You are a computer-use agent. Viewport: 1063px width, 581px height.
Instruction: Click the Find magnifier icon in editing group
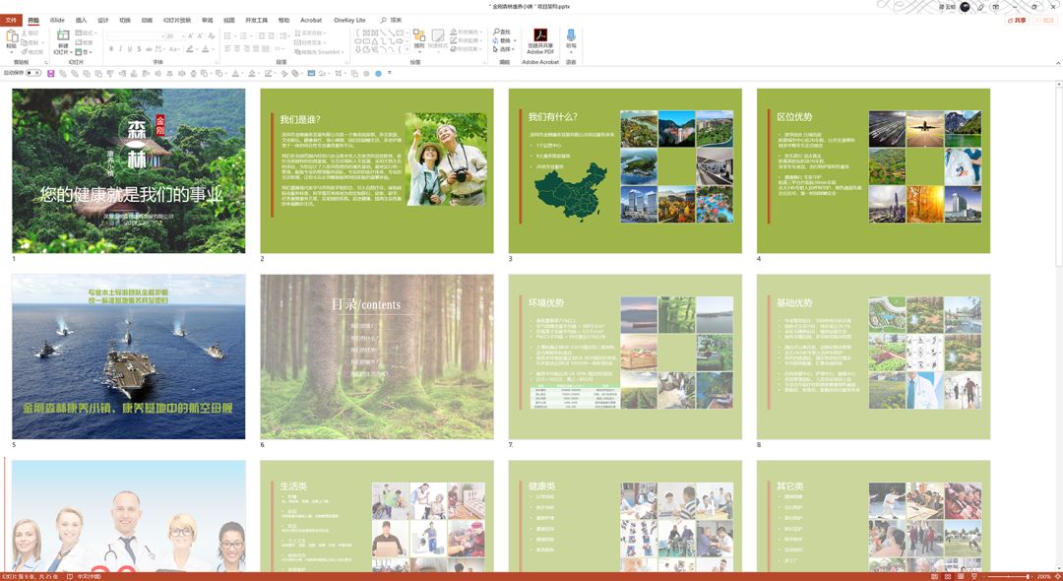pyautogui.click(x=496, y=32)
